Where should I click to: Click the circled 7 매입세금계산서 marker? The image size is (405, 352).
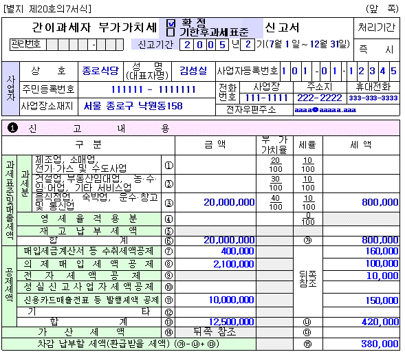click(x=168, y=251)
